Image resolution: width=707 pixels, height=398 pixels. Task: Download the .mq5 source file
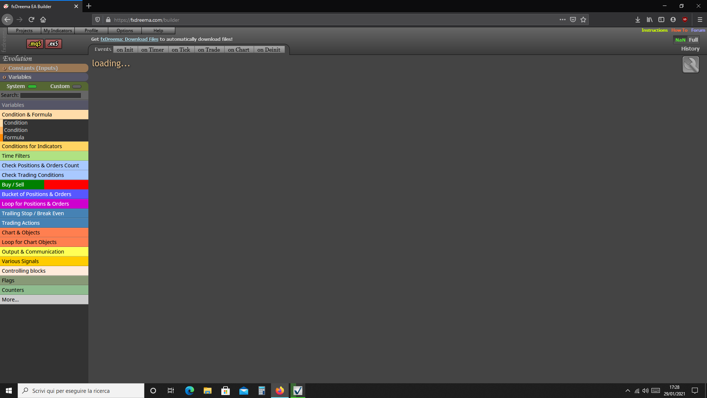pos(35,44)
